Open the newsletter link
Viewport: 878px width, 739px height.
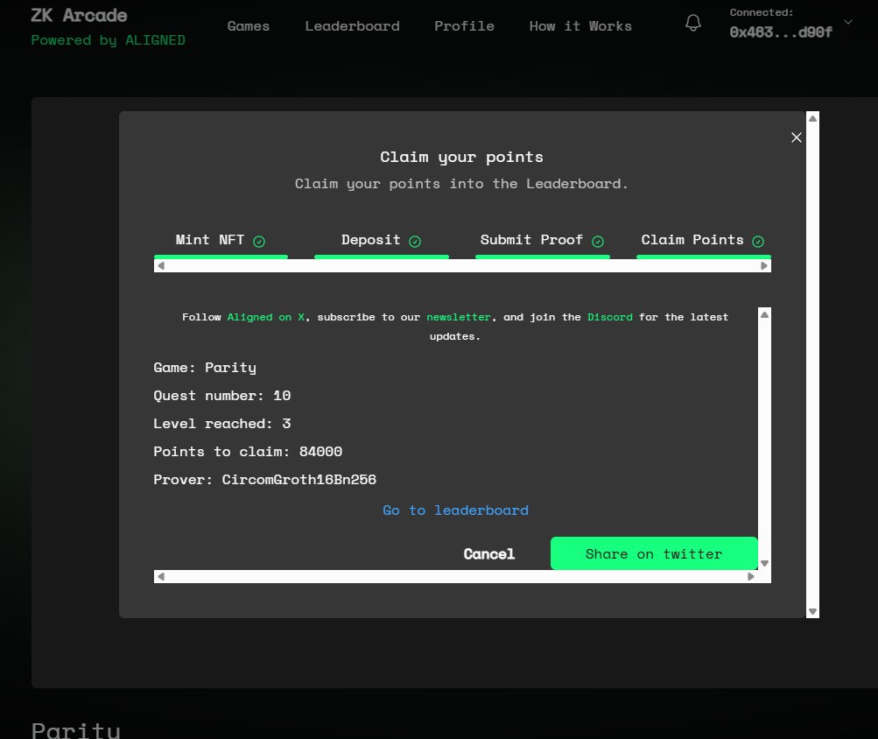click(458, 317)
